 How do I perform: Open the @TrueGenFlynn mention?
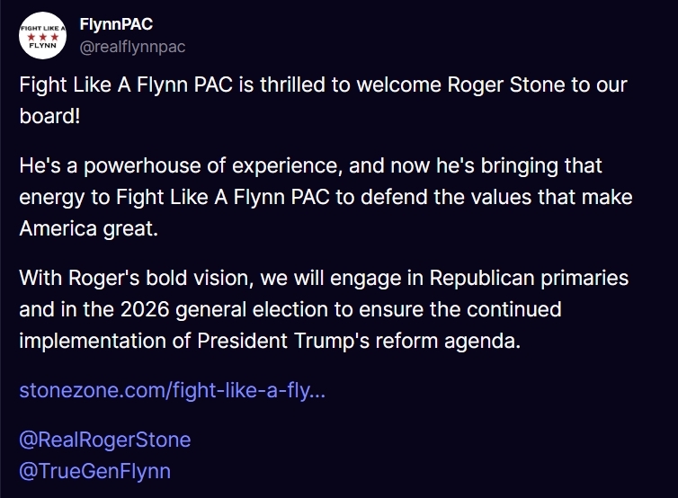pyautogui.click(x=95, y=471)
